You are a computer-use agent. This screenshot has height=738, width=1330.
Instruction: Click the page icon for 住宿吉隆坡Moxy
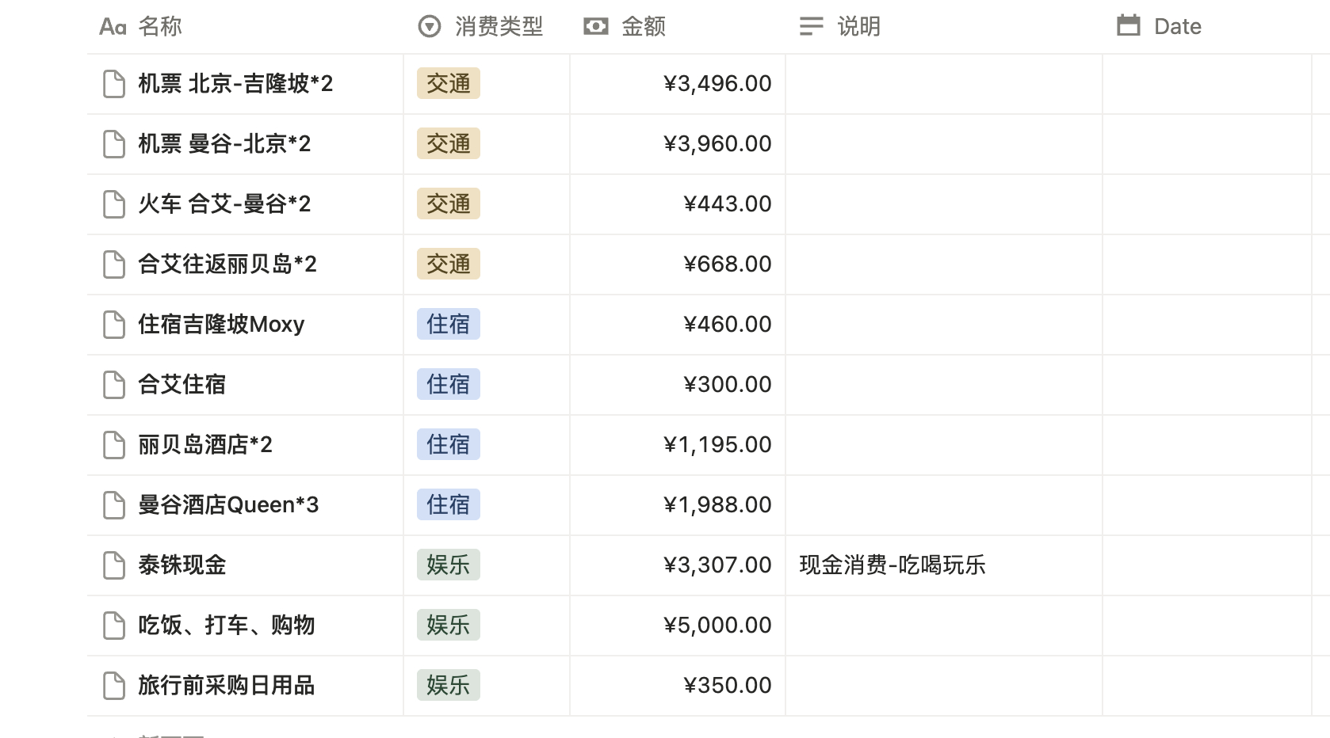114,325
